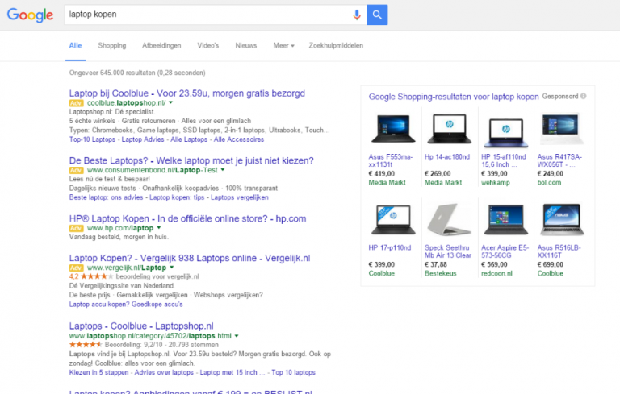Click 'bol.com' seller name
Viewport: 620px width, 394px height.
[549, 182]
